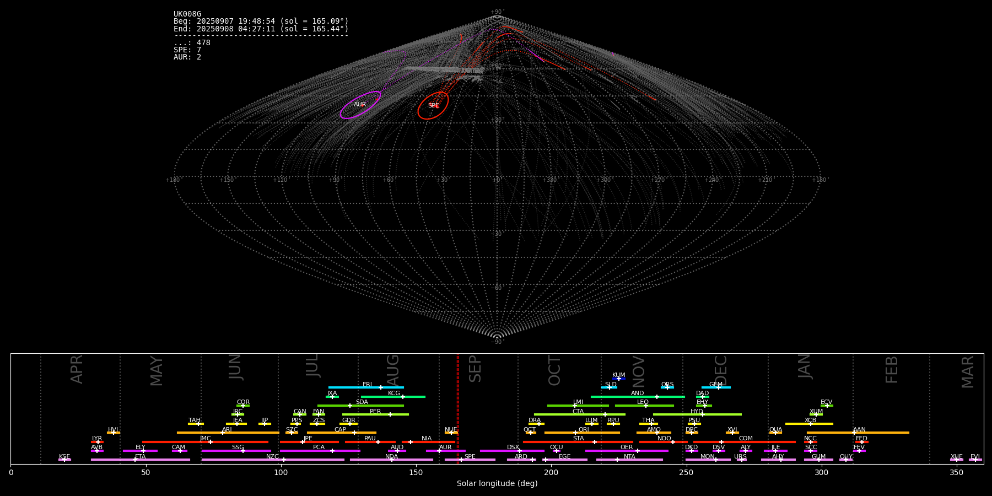Click the ORI shower label in timeline
Viewport: 992px width, 496px height.
pos(584,429)
